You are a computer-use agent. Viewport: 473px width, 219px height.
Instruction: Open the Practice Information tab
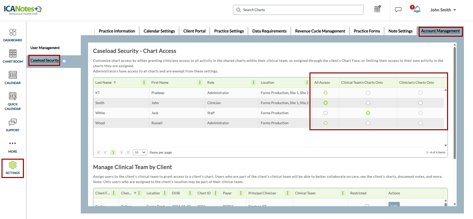tap(117, 31)
